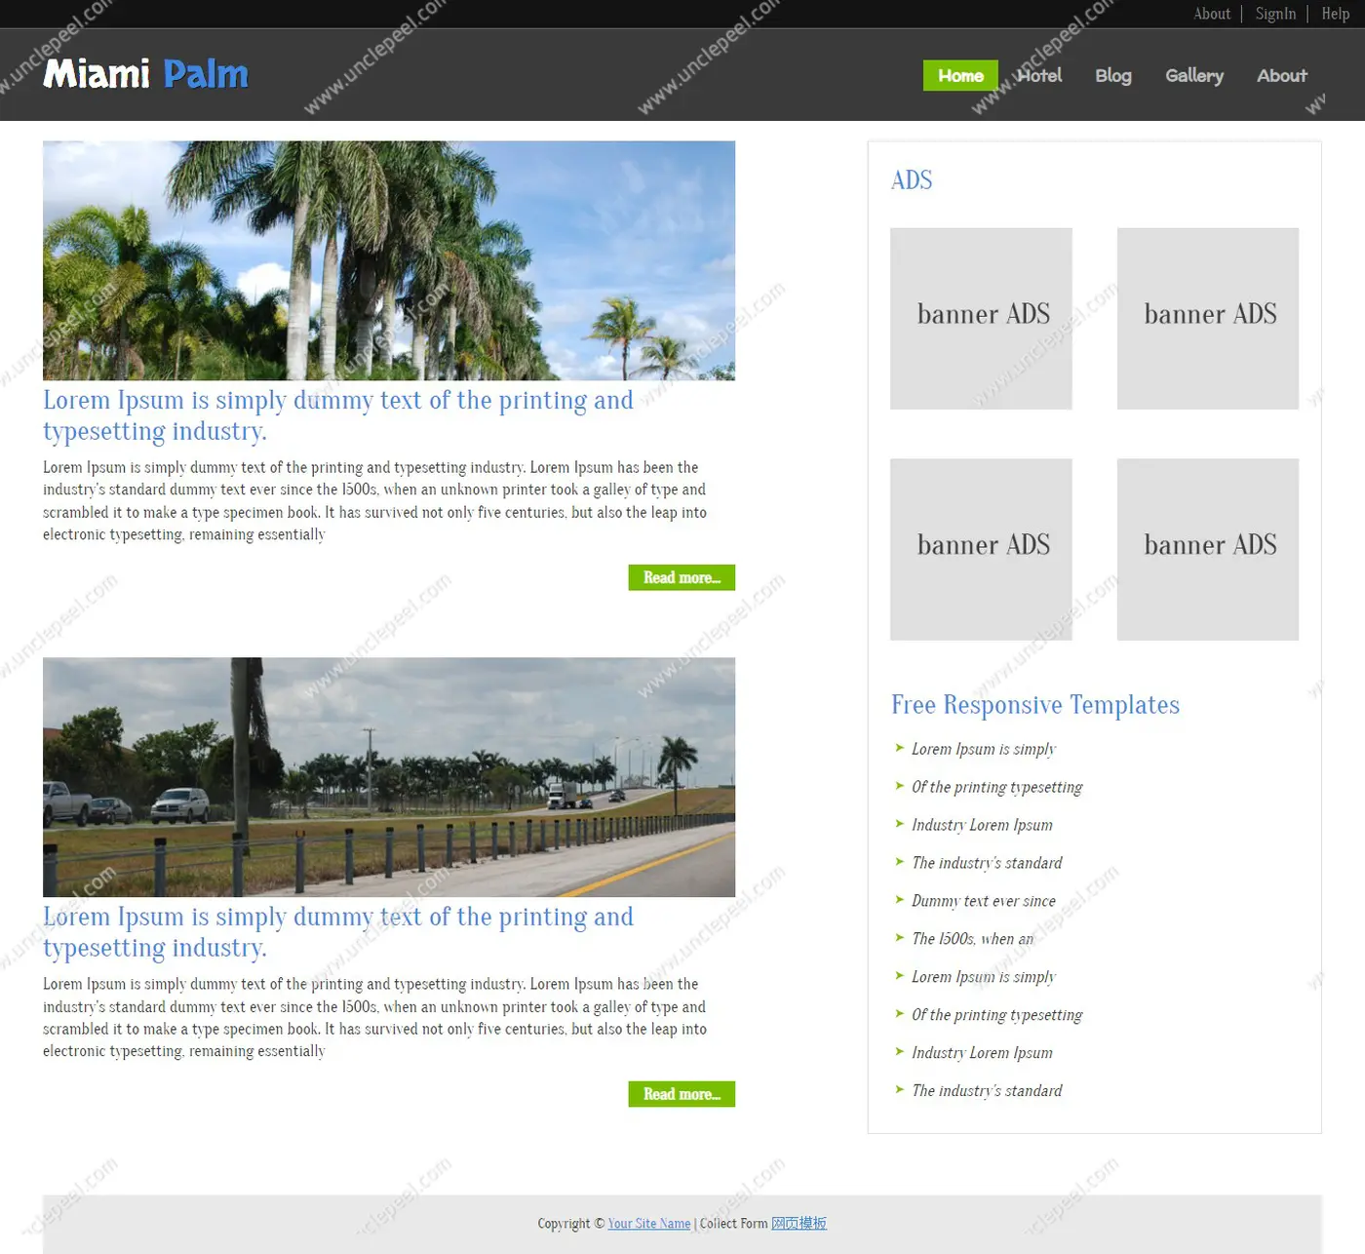Click Read more under the palm trees article
The height and width of the screenshot is (1254, 1365).
(x=682, y=577)
